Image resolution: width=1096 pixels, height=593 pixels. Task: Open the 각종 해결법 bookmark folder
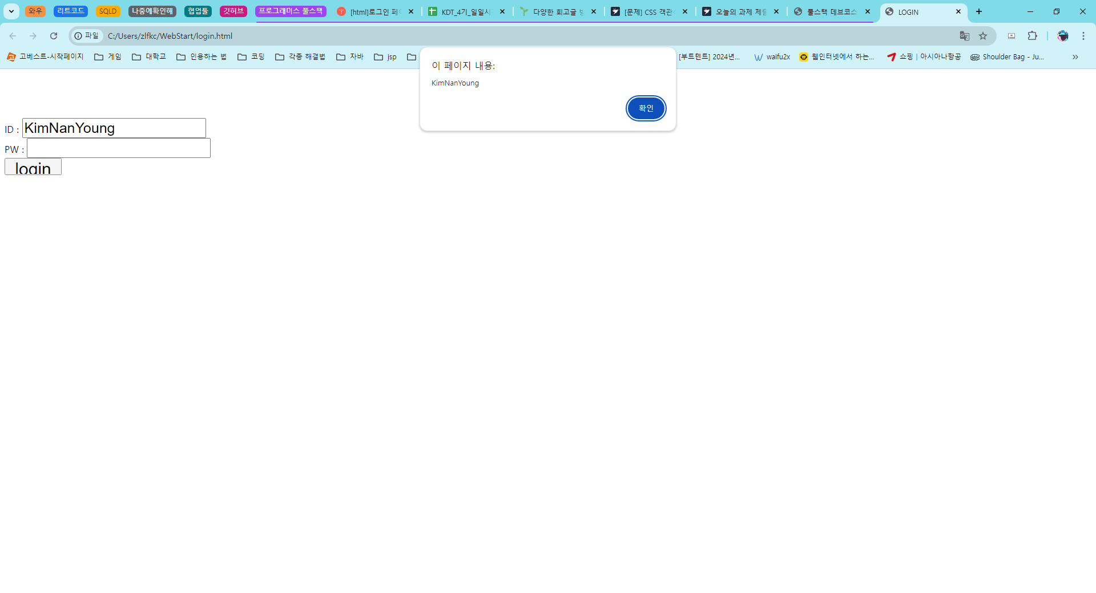point(300,57)
